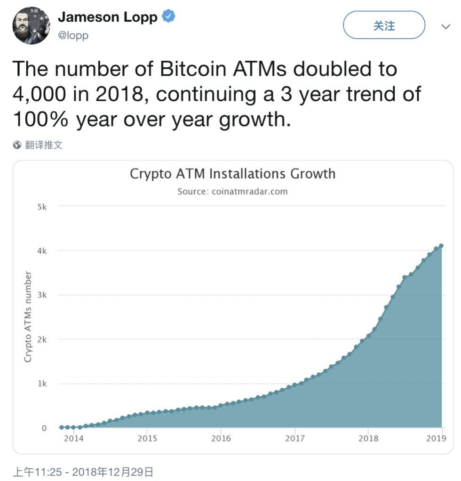Click the globe icon beside 翻译推文
Screen dimensions: 461x481
(x=17, y=145)
